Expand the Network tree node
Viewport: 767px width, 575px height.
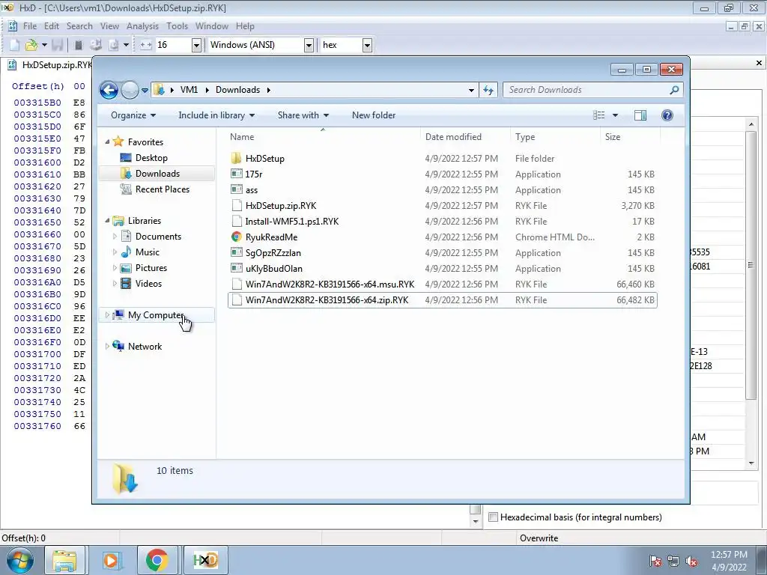(x=107, y=346)
